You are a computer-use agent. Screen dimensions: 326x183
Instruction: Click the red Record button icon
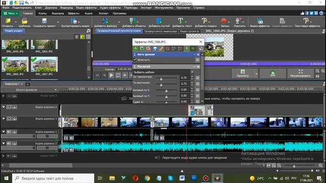click(x=224, y=21)
